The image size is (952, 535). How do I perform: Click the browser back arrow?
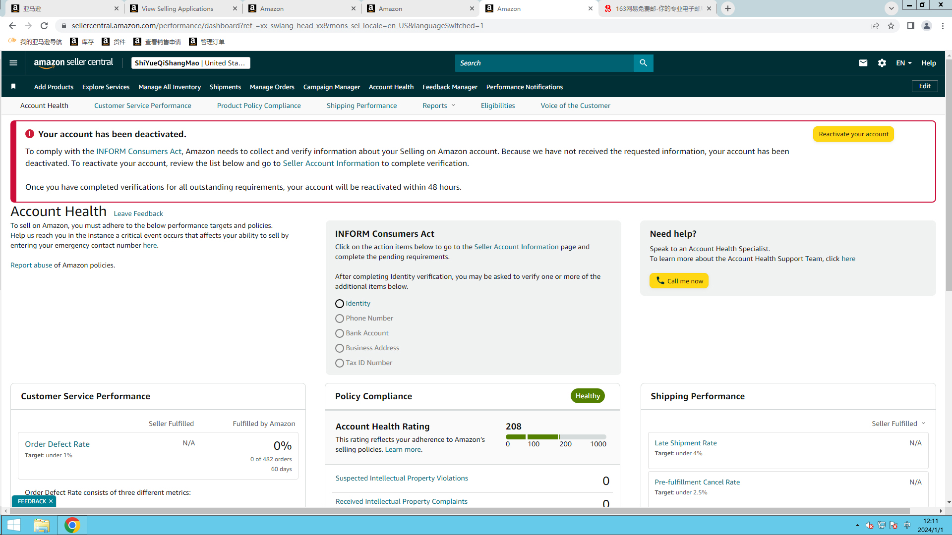(x=12, y=26)
